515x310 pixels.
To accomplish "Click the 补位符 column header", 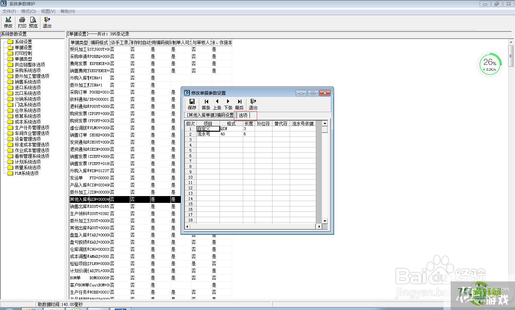I will [263, 124].
